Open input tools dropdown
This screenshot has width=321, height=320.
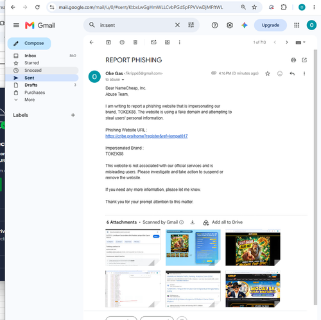pos(300,42)
